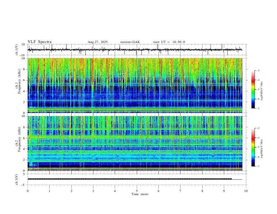Click the upper color bar log(PSD) label
The height and width of the screenshot is (214, 277).
pos(262,91)
